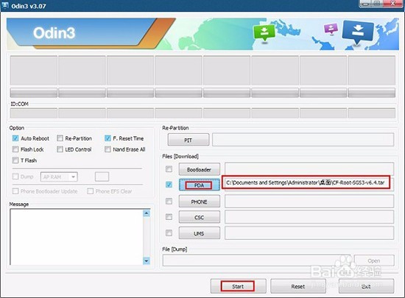The width and height of the screenshot is (405, 298).
Task: Enable the Re-Partition option
Action: coord(60,138)
